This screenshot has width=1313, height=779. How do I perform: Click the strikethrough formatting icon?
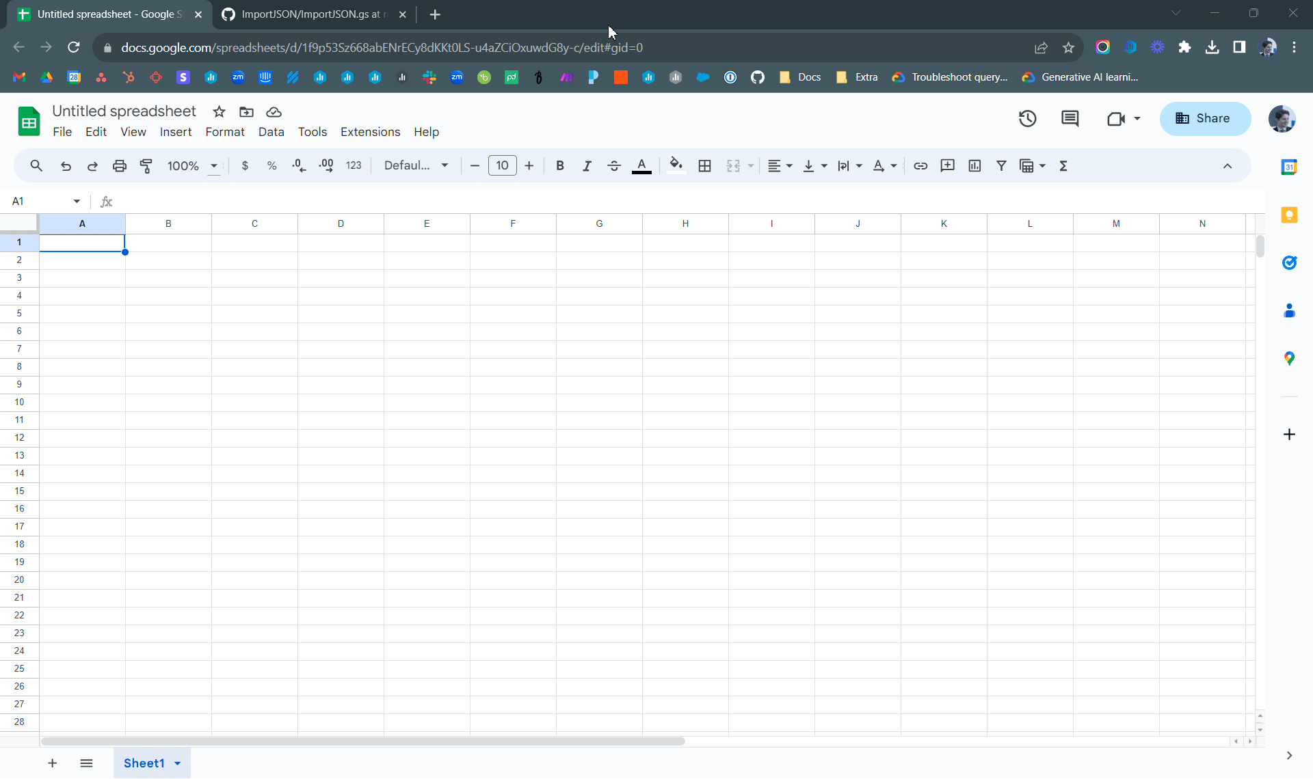(613, 165)
